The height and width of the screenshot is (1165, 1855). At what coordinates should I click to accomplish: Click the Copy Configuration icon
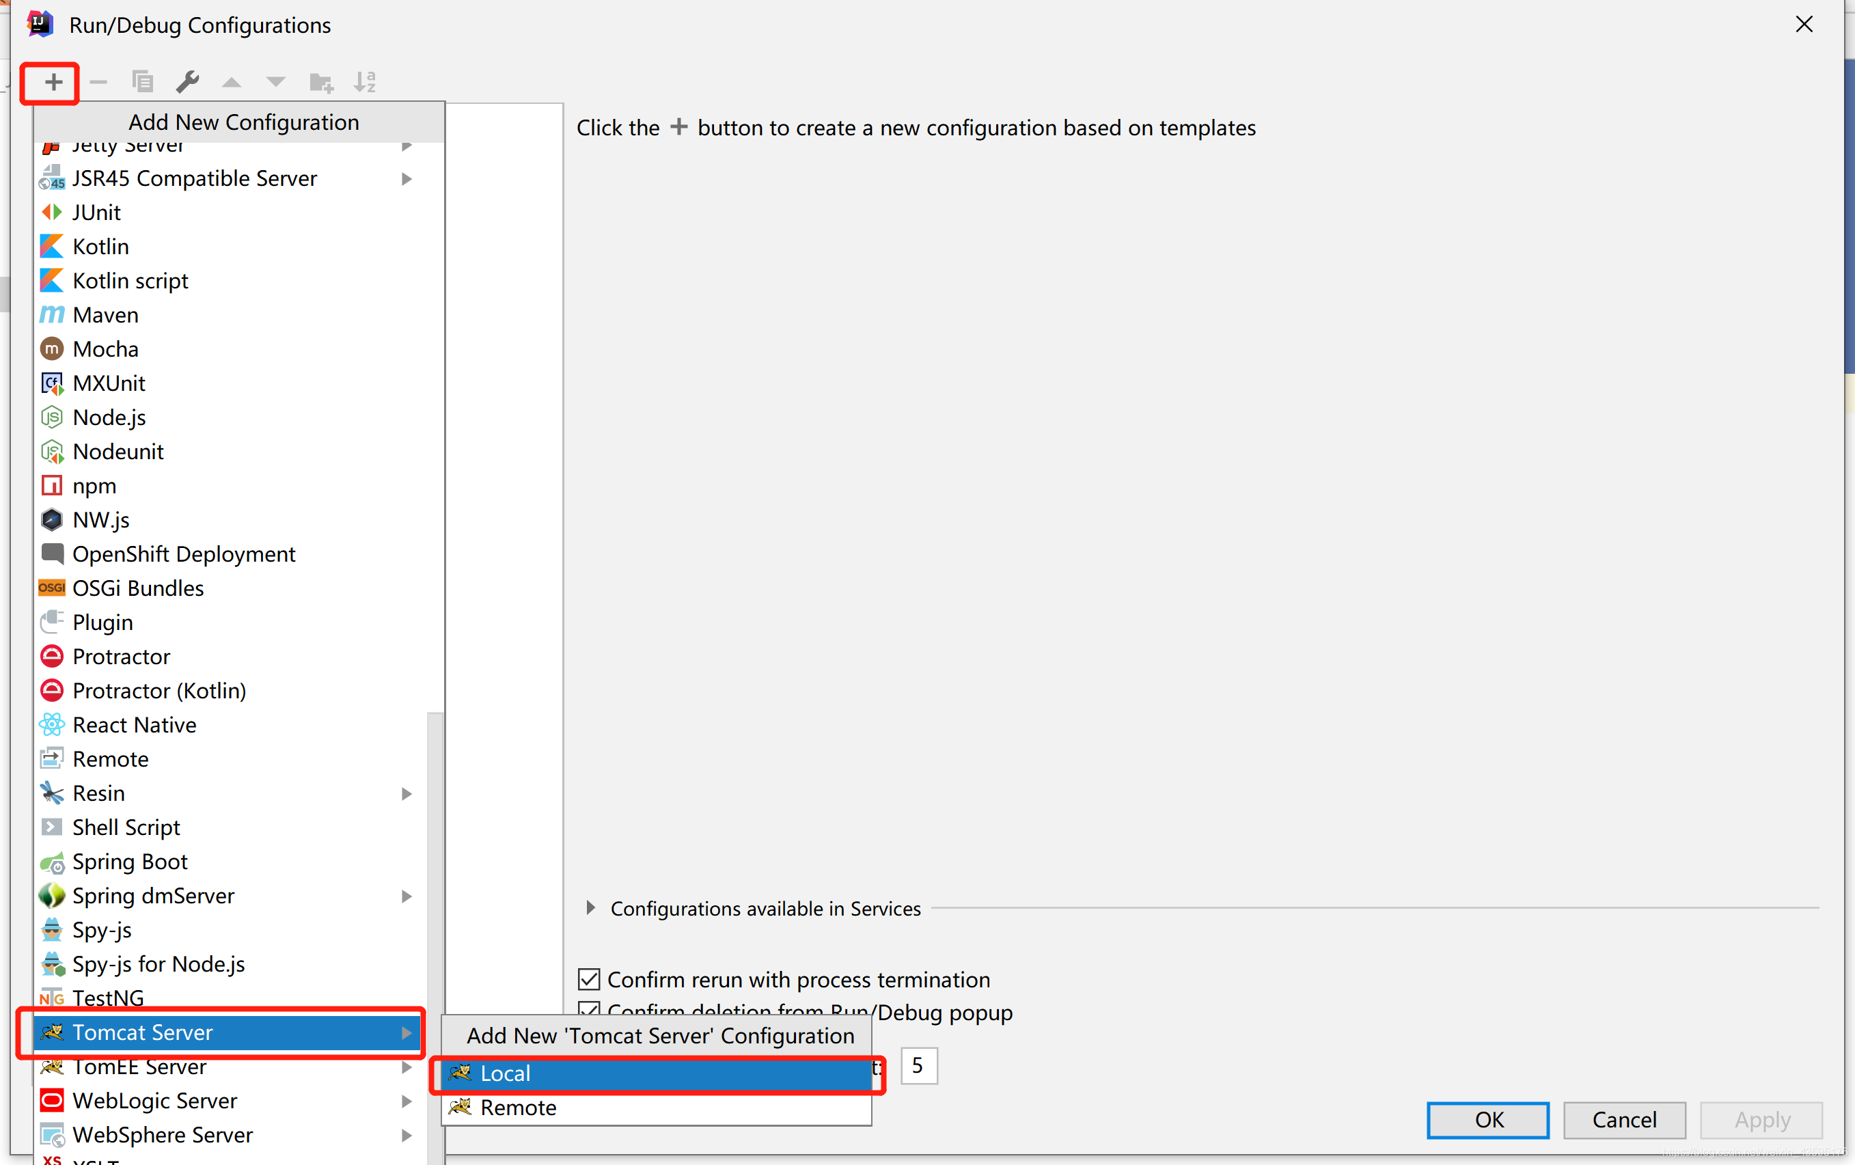(x=143, y=82)
